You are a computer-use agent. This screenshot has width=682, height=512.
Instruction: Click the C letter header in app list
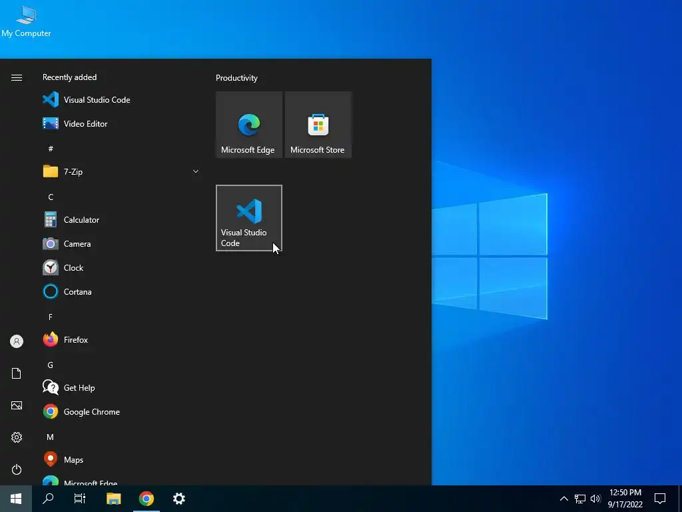point(51,197)
